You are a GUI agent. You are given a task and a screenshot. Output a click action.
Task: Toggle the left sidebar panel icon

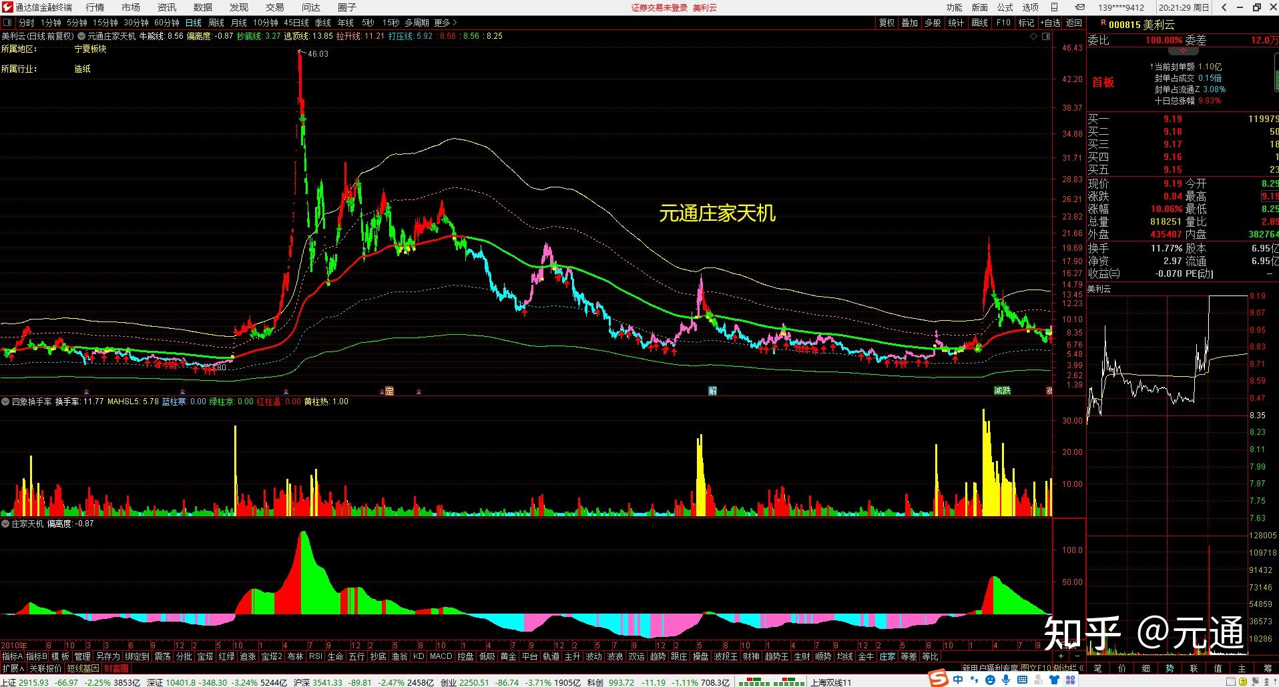coord(7,23)
